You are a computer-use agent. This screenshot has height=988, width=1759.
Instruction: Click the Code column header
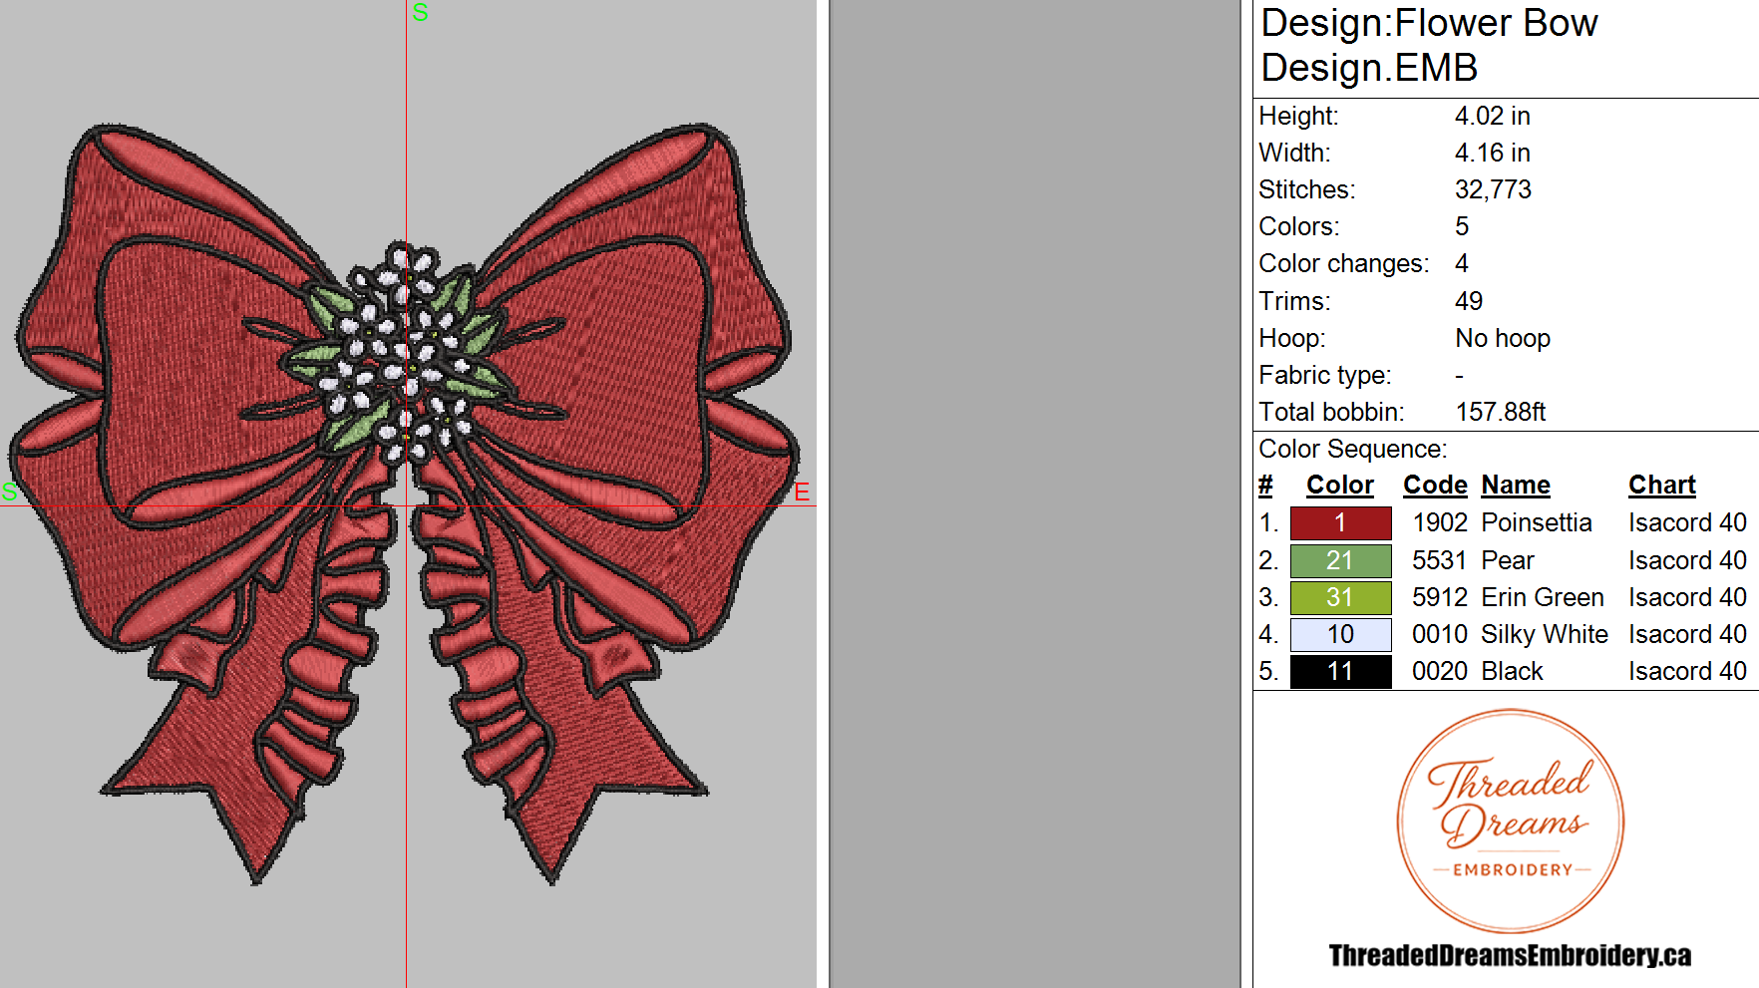click(x=1435, y=486)
